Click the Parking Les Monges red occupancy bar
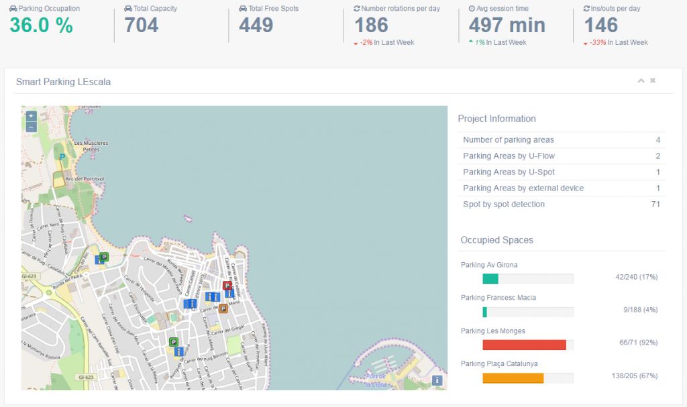The width and height of the screenshot is (687, 407). click(524, 345)
